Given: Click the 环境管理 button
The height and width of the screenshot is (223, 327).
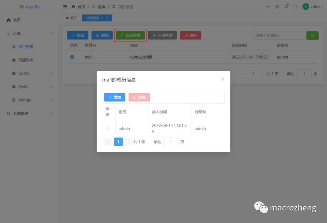Looking at the screenshot, I should pyautogui.click(x=162, y=35).
